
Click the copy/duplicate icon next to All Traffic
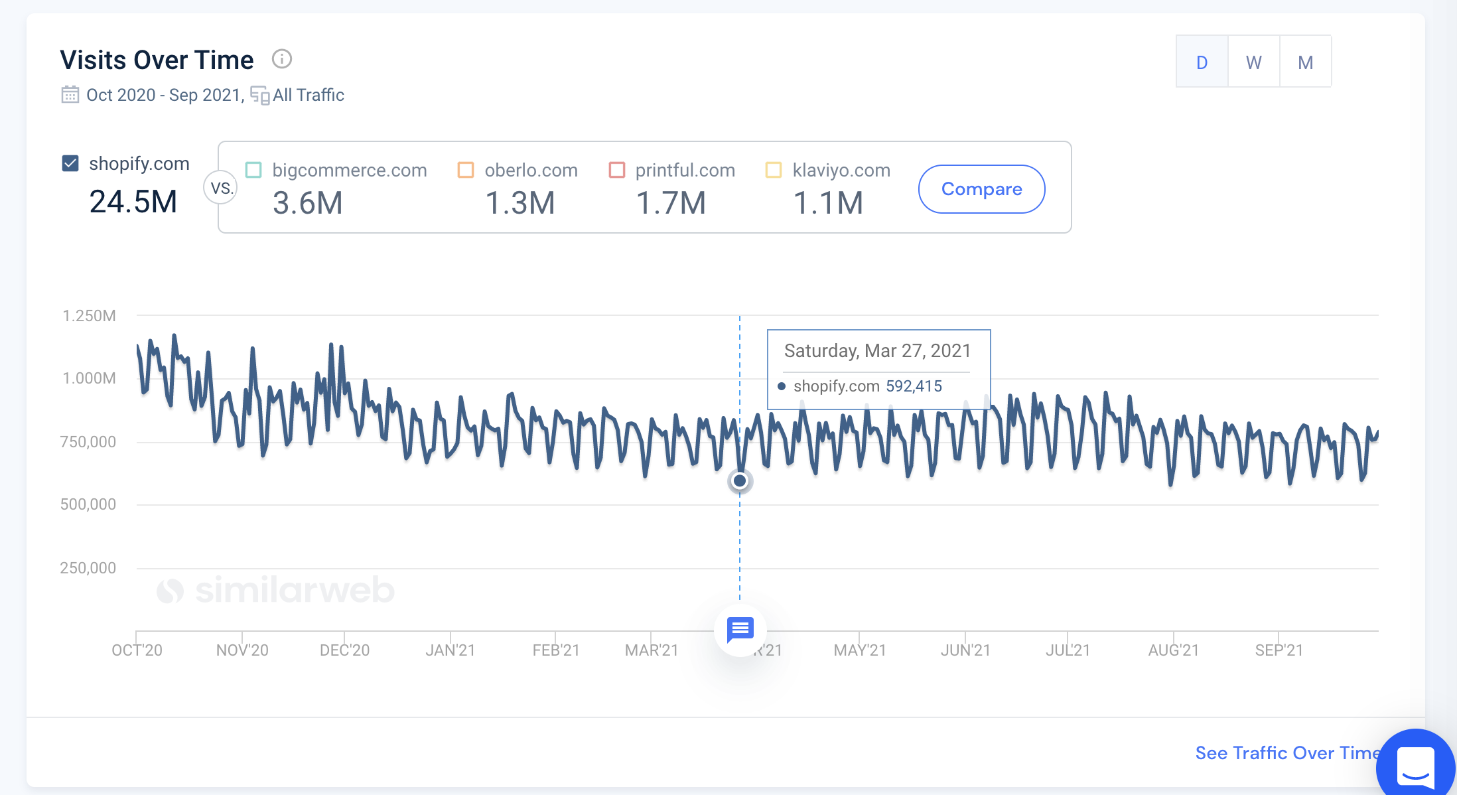[258, 95]
